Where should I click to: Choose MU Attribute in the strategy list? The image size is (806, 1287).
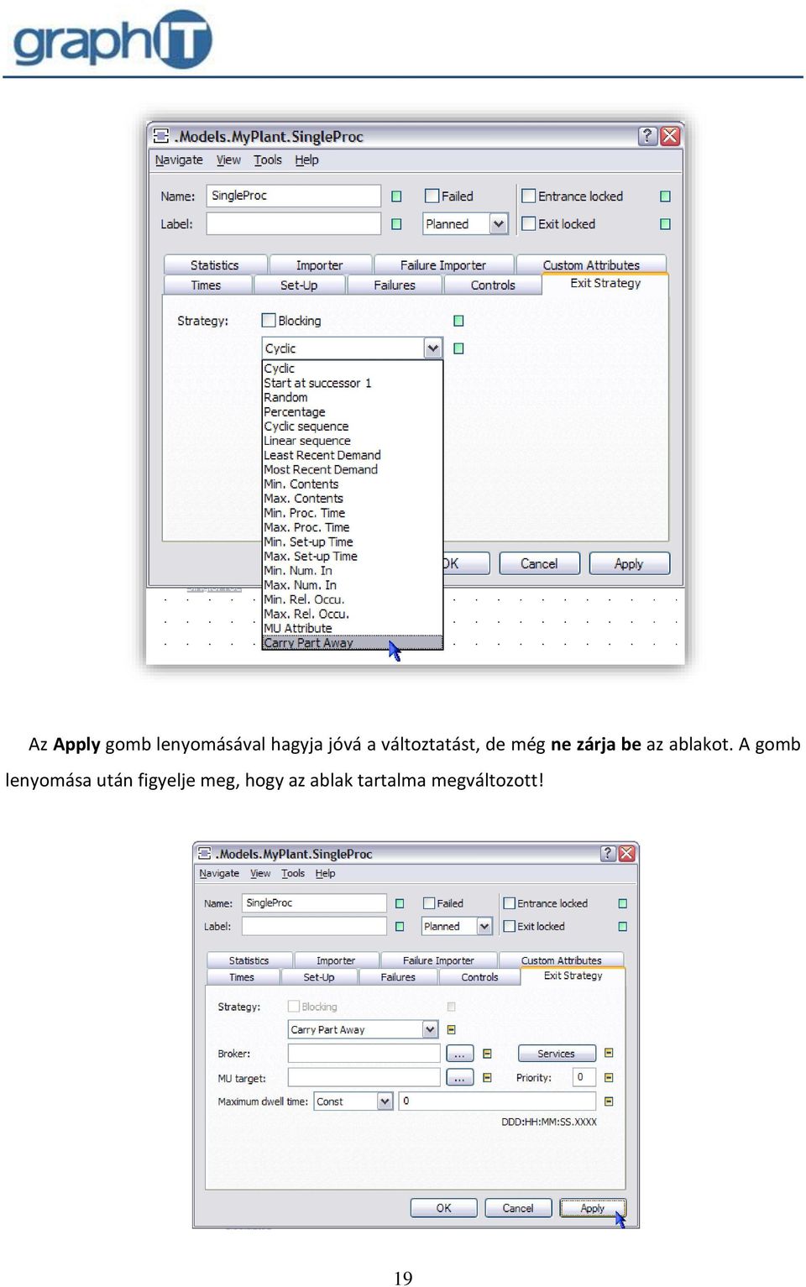353,628
